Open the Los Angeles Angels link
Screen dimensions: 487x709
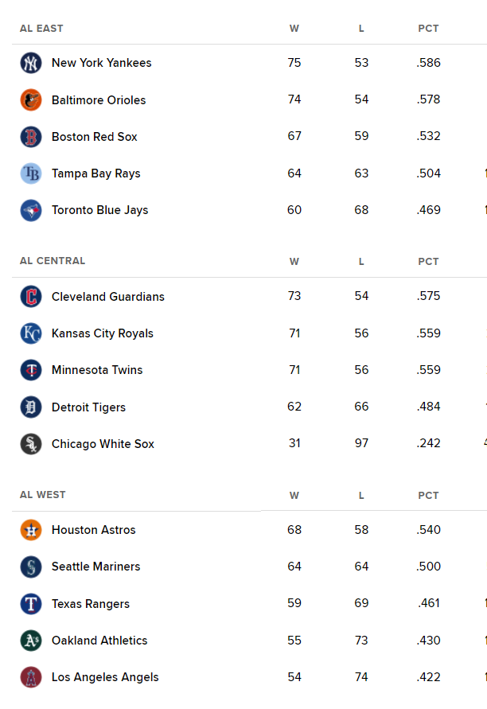click(105, 677)
